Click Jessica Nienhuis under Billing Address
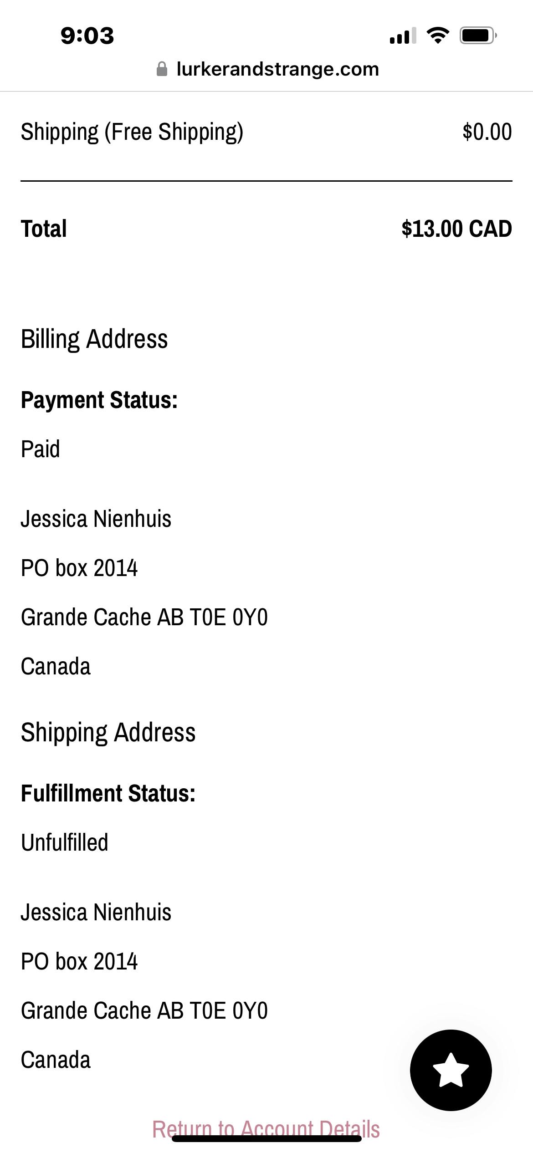Viewport: 533px width, 1153px height. click(96, 519)
